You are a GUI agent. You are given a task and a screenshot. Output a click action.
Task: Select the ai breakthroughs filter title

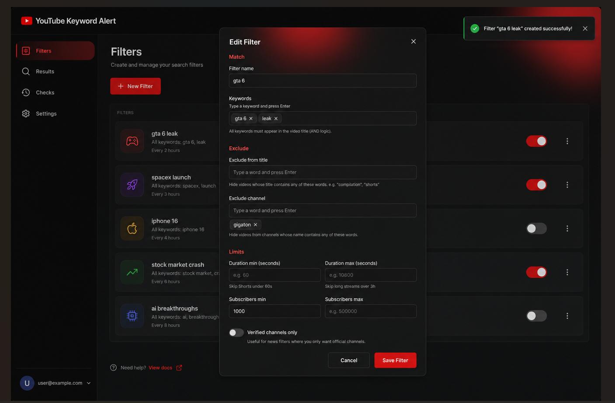(x=175, y=308)
